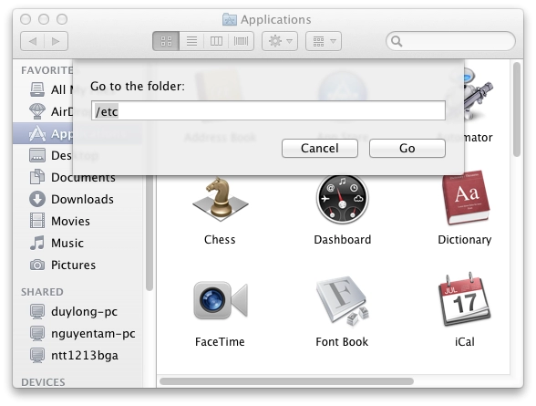Switch to column view
The height and width of the screenshot is (406, 536).
pyautogui.click(x=216, y=41)
